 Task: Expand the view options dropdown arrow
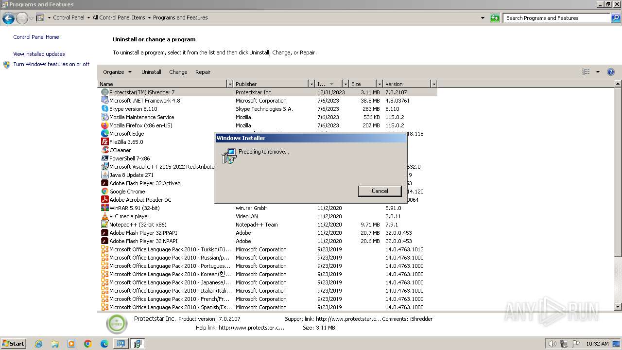click(x=598, y=72)
